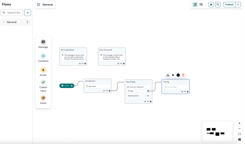Screen dimensions: 245x144
Task: Pick the Action lightning icon
Action: (43, 70)
